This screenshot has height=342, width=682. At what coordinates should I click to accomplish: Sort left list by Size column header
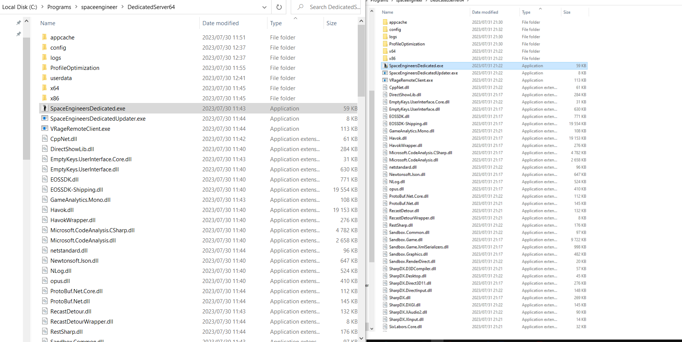coord(331,23)
